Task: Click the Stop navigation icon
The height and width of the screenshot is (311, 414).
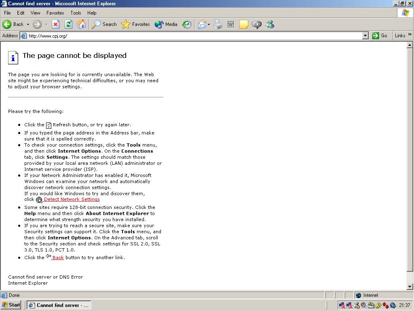Action: 55,24
